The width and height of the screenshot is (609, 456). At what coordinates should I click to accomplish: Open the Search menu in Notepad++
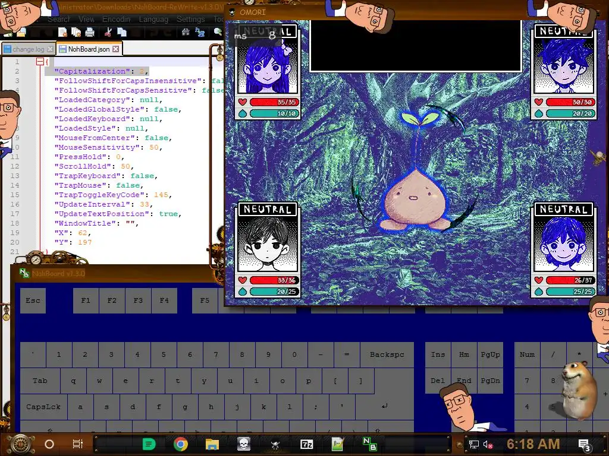[59, 19]
